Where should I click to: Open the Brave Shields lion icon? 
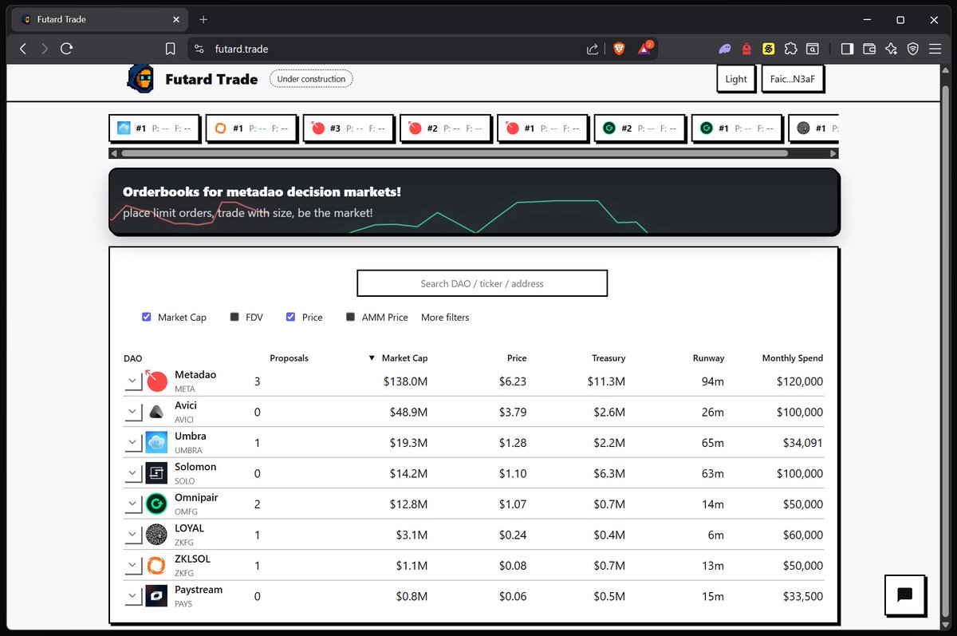[x=619, y=49]
